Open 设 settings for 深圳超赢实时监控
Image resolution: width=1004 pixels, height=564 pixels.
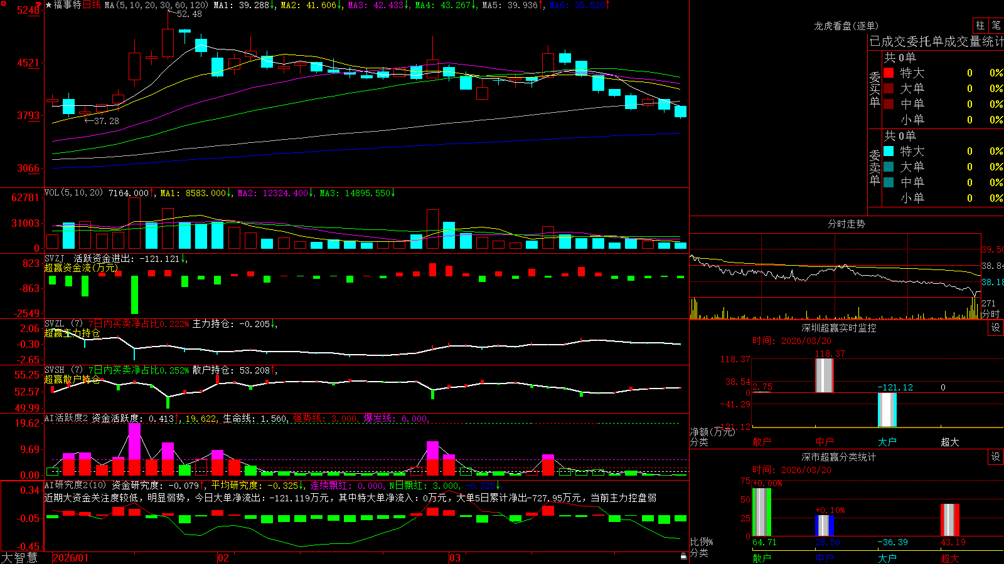pos(996,328)
